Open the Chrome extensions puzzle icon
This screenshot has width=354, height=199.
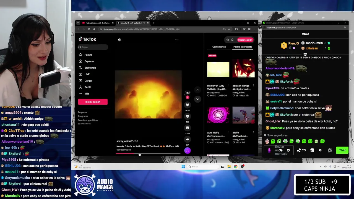click(236, 29)
